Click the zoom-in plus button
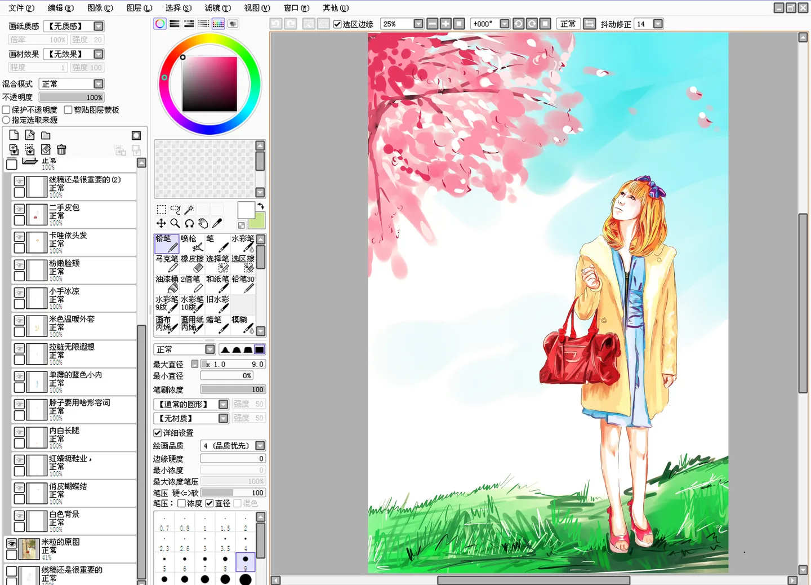This screenshot has height=585, width=811. (445, 24)
